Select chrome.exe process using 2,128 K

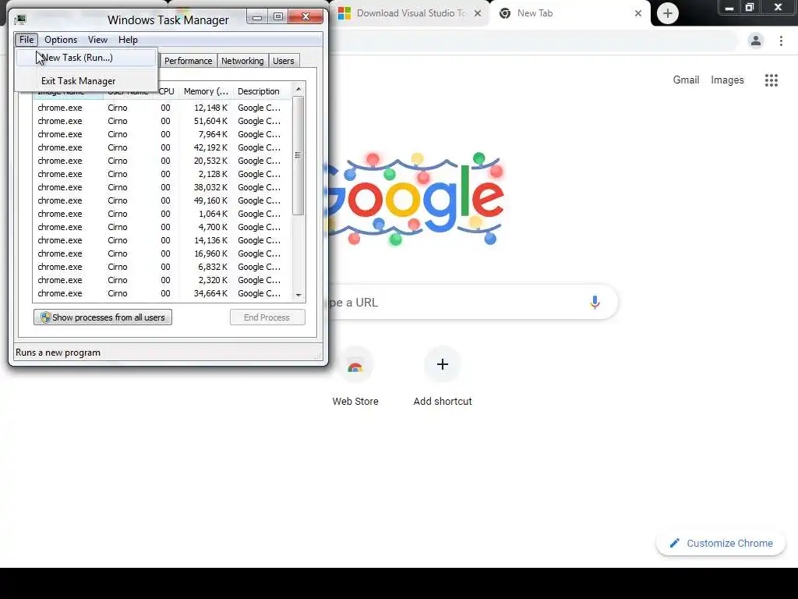[x=162, y=174]
